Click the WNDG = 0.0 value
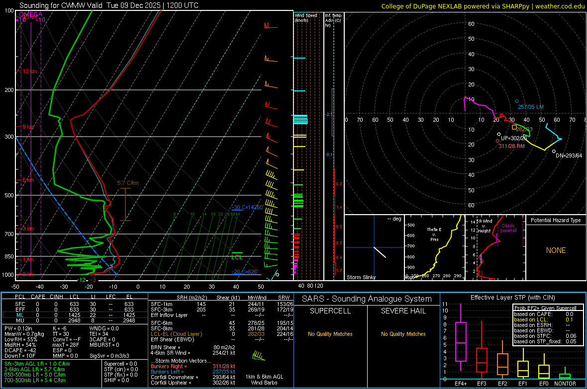587x389 pixels. (x=104, y=328)
